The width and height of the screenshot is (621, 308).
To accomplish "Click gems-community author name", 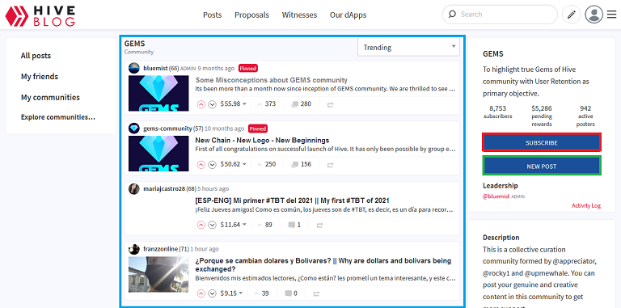I will click(x=167, y=129).
